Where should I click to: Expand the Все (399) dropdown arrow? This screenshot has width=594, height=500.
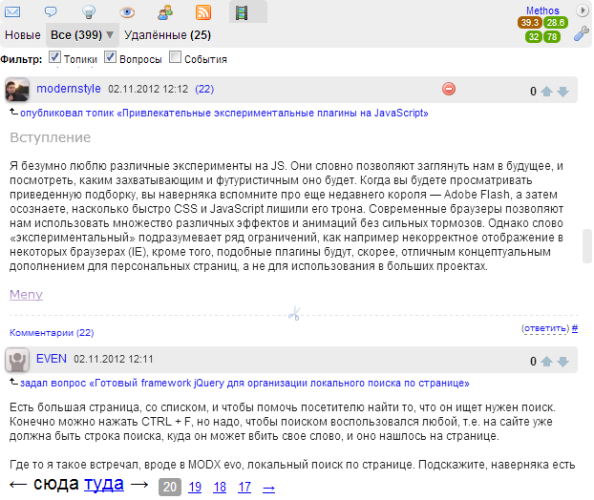[x=110, y=35]
